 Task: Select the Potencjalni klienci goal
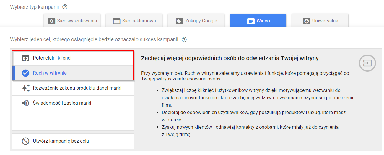73,58
